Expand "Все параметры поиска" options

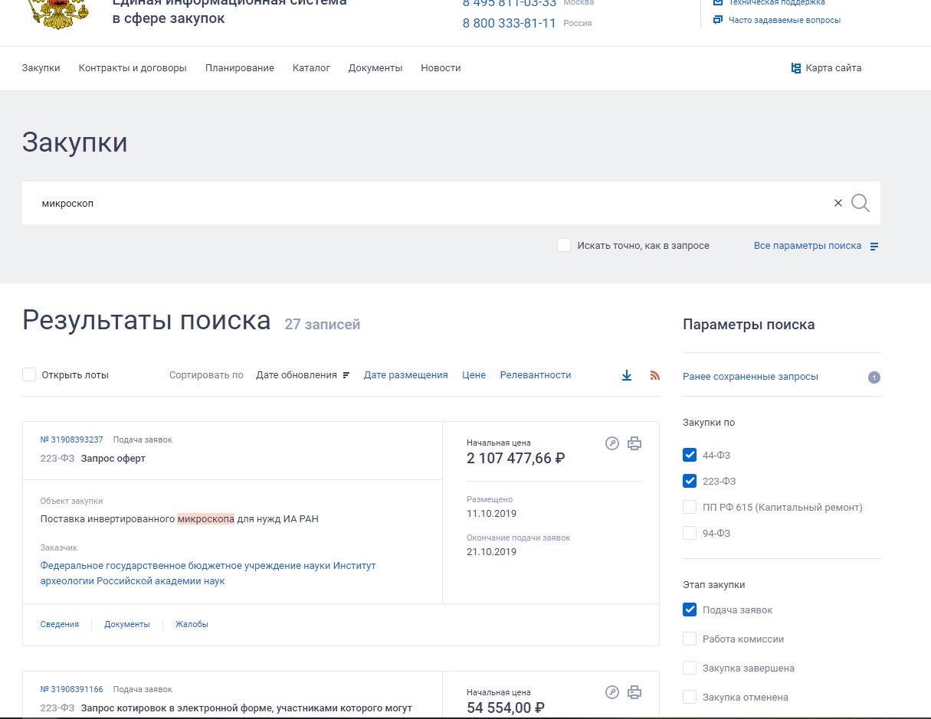click(x=815, y=246)
